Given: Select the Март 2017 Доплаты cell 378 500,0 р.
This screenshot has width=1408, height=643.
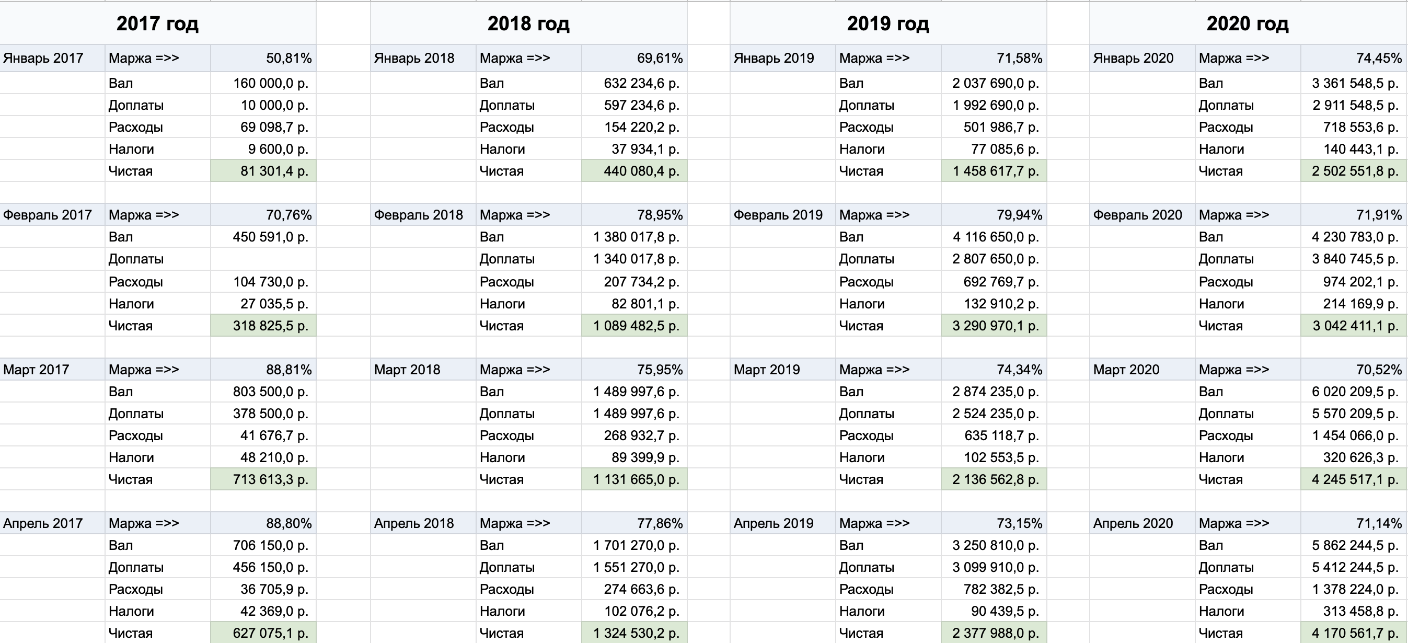Looking at the screenshot, I should click(263, 414).
